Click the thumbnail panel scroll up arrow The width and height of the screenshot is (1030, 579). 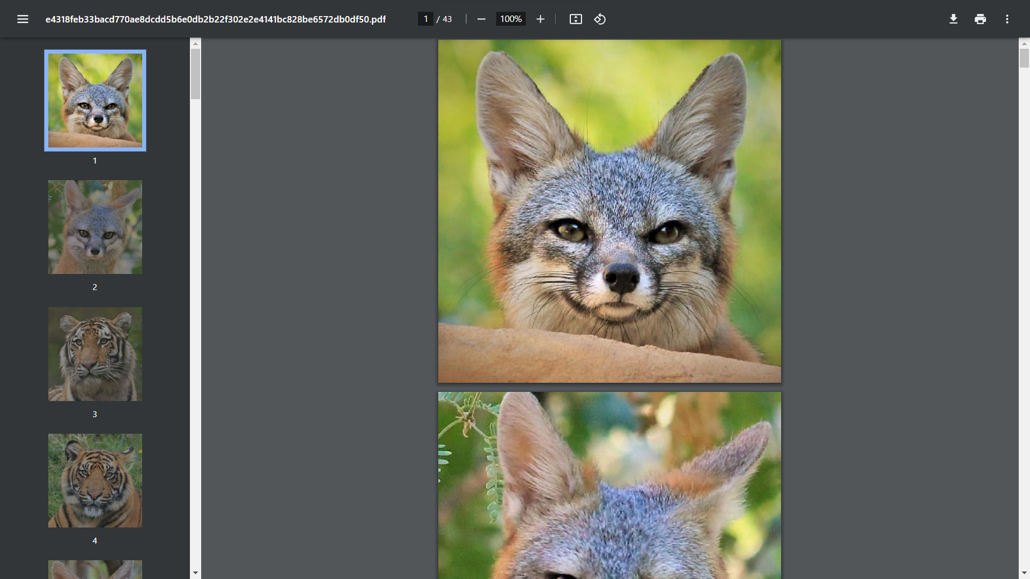(195, 43)
